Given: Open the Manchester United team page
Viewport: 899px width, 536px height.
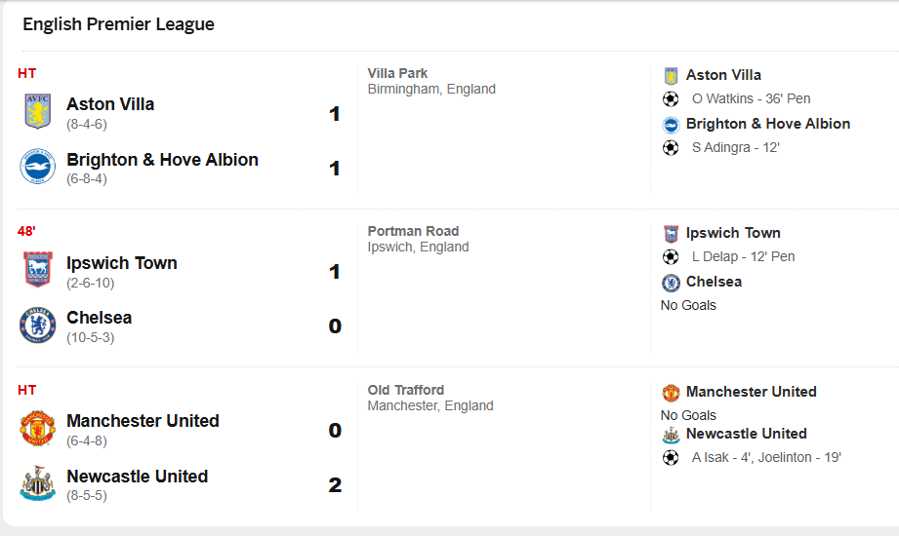Looking at the screenshot, I should 143,421.
